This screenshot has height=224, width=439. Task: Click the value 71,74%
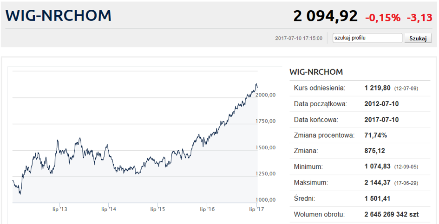375,135
